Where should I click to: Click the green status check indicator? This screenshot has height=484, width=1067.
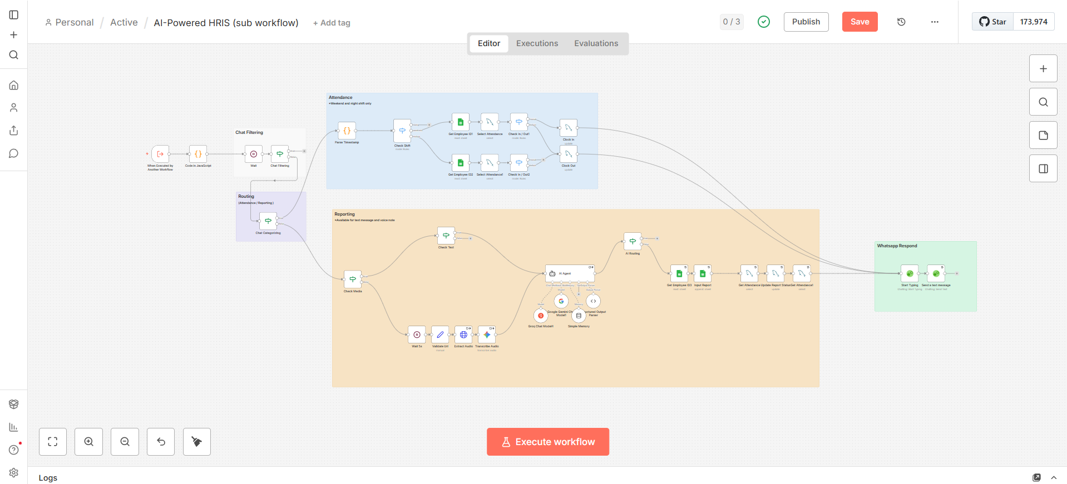(764, 22)
